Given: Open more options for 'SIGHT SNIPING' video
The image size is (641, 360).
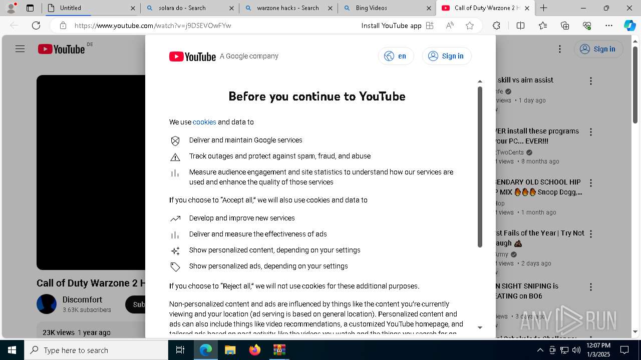Looking at the screenshot, I should pyautogui.click(x=591, y=287).
